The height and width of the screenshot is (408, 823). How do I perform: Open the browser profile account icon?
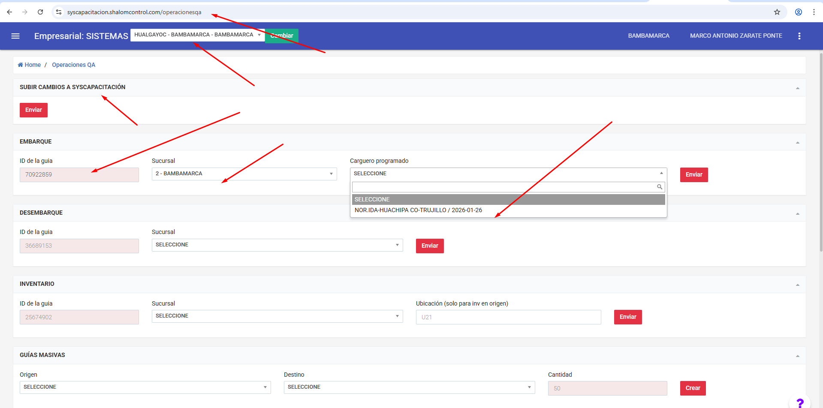[798, 12]
